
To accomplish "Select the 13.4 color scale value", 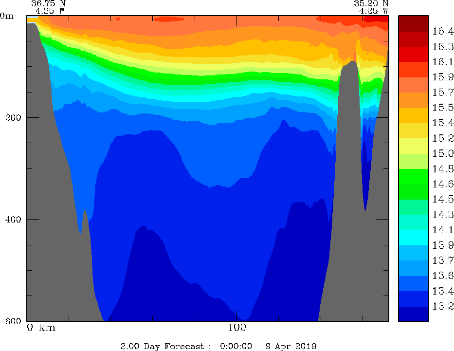I will point(443,291).
